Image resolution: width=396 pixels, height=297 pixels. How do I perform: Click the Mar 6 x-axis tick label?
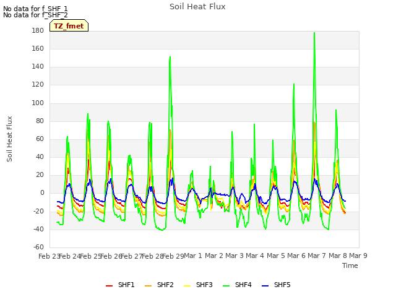(x=296, y=256)
